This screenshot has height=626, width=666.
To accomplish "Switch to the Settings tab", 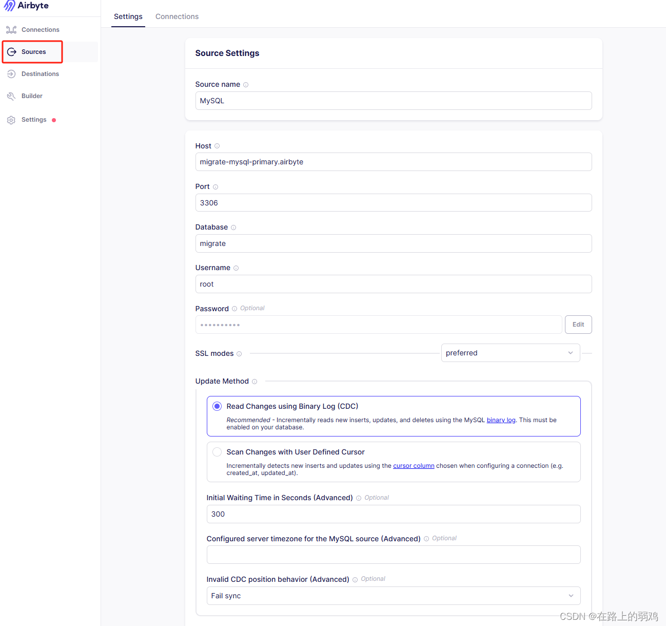I will tap(128, 16).
